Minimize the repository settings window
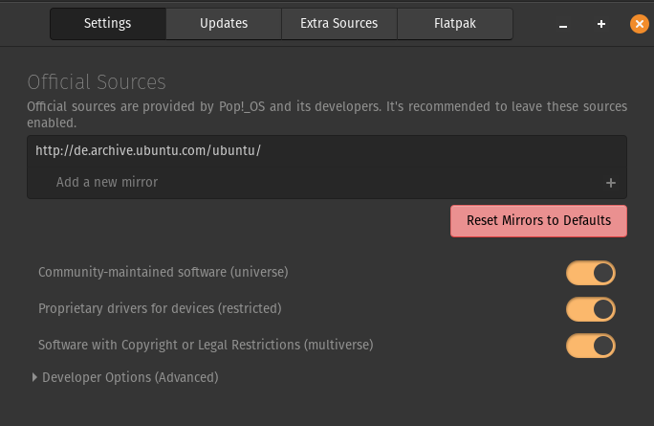 click(x=564, y=24)
